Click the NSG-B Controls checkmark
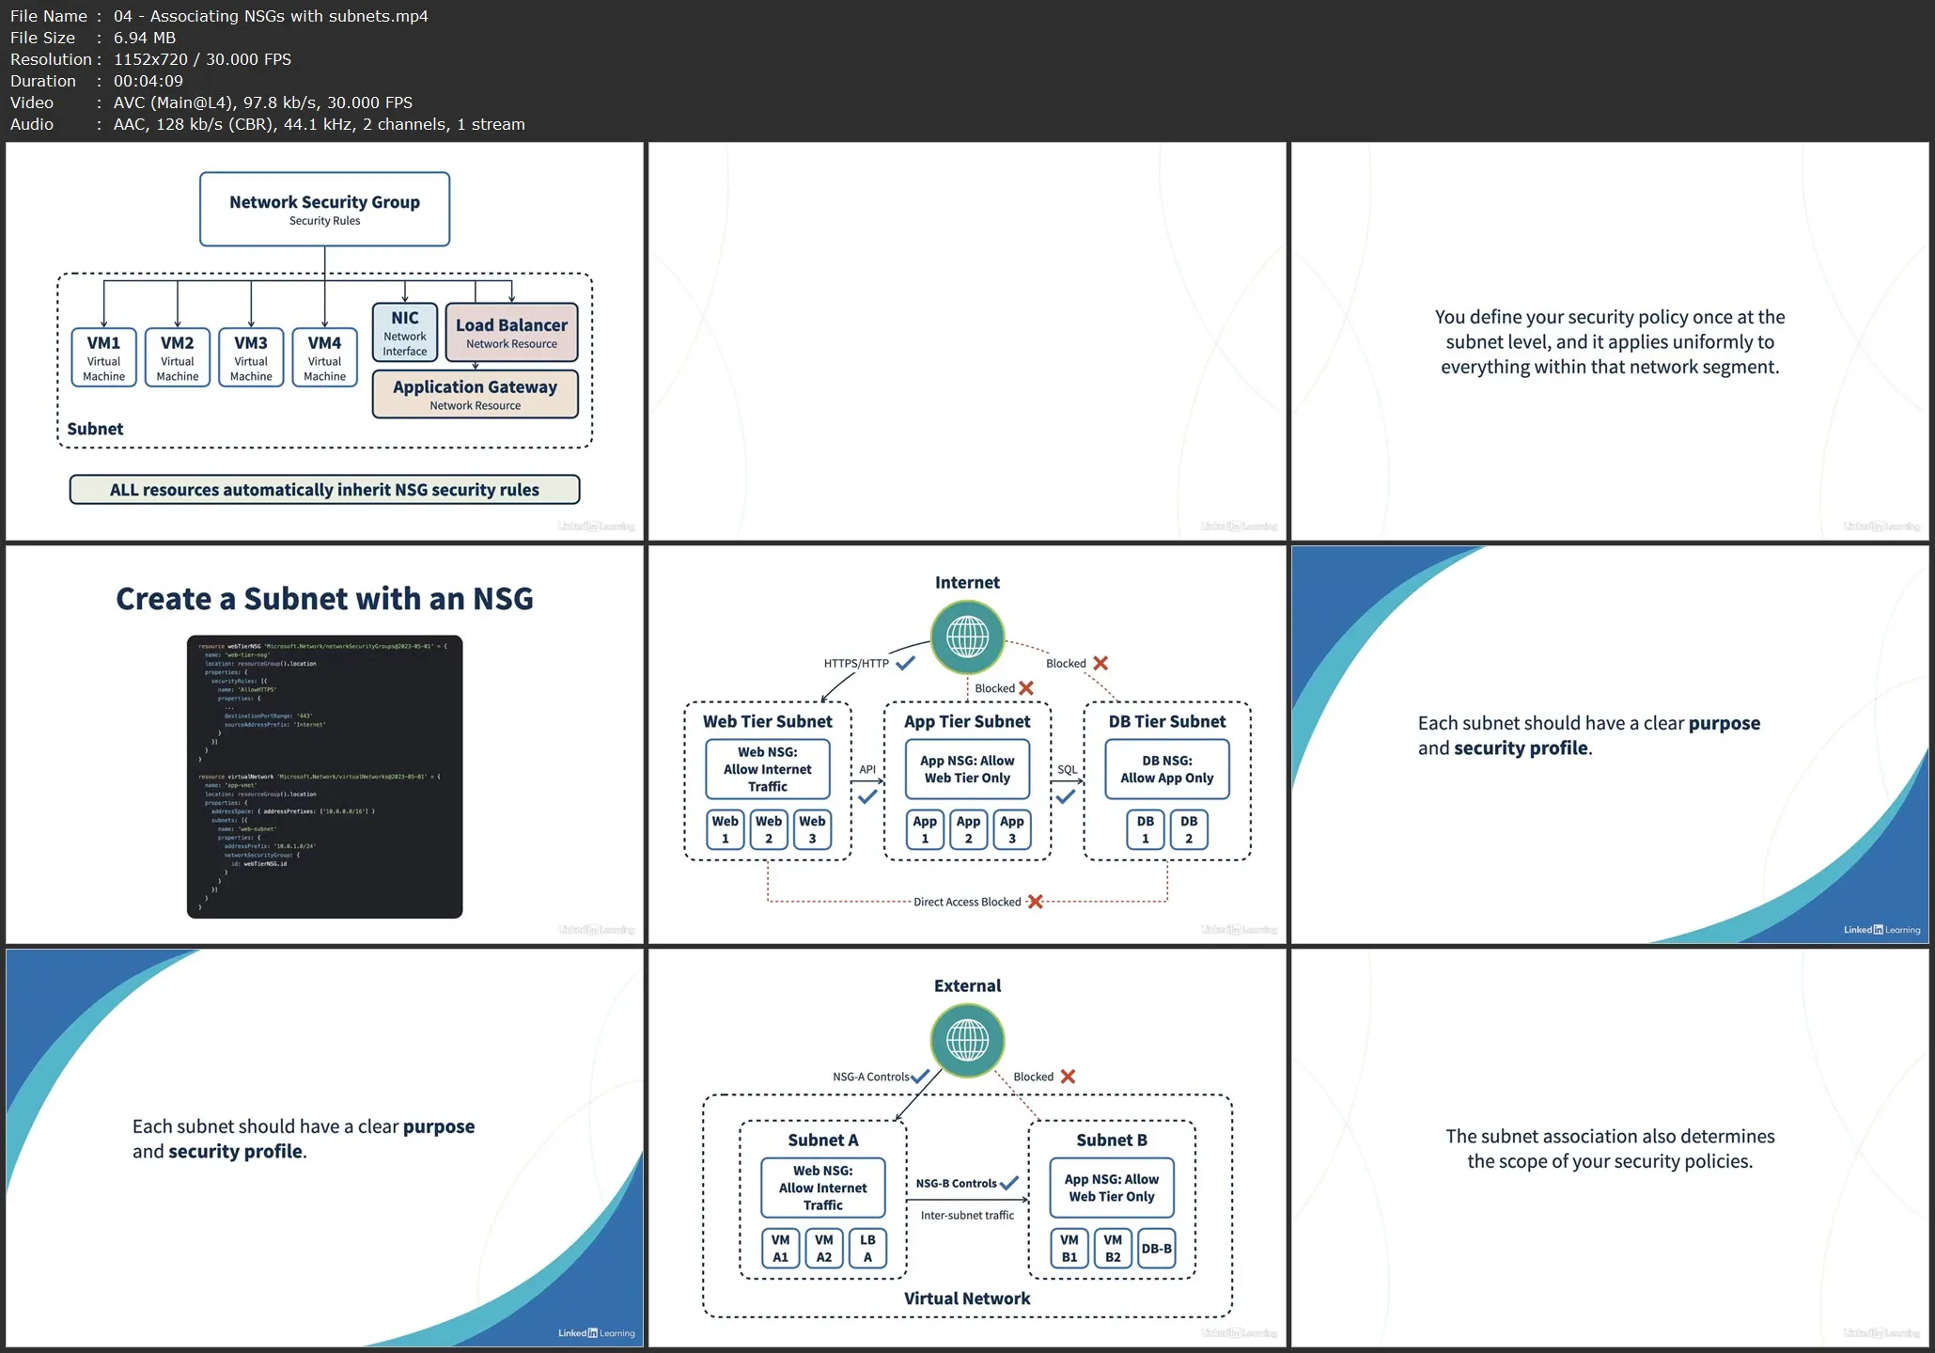Image resolution: width=1935 pixels, height=1353 pixels. click(x=1009, y=1183)
